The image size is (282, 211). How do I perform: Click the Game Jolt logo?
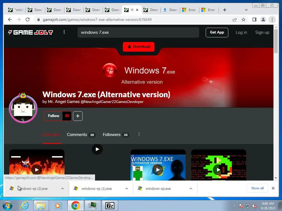pyautogui.click(x=30, y=32)
